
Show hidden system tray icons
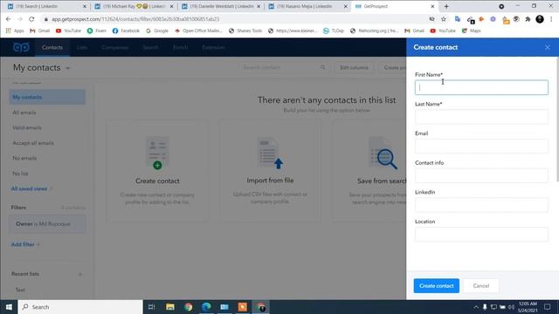point(476,307)
